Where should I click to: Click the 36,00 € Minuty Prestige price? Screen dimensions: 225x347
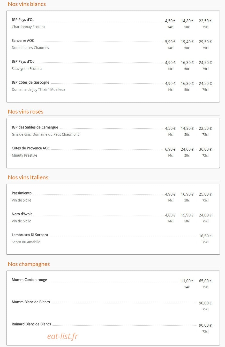(205, 149)
